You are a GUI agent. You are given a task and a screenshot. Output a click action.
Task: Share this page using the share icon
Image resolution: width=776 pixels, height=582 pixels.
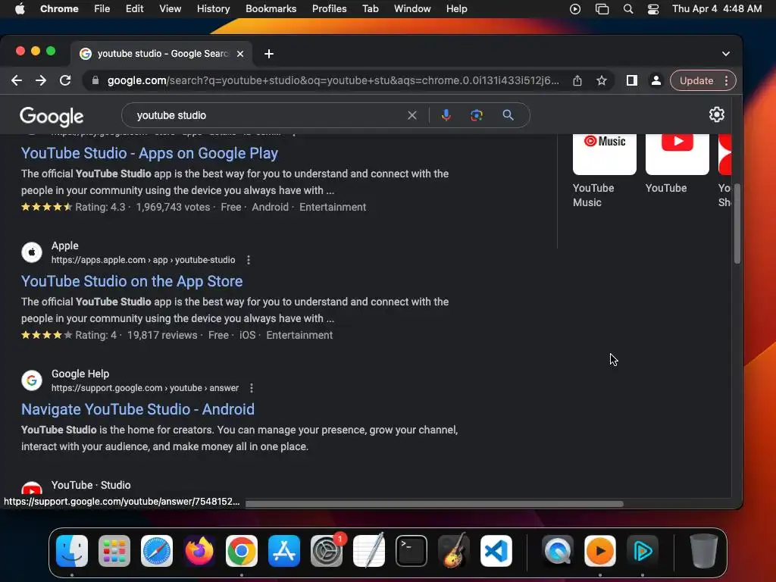(x=577, y=80)
